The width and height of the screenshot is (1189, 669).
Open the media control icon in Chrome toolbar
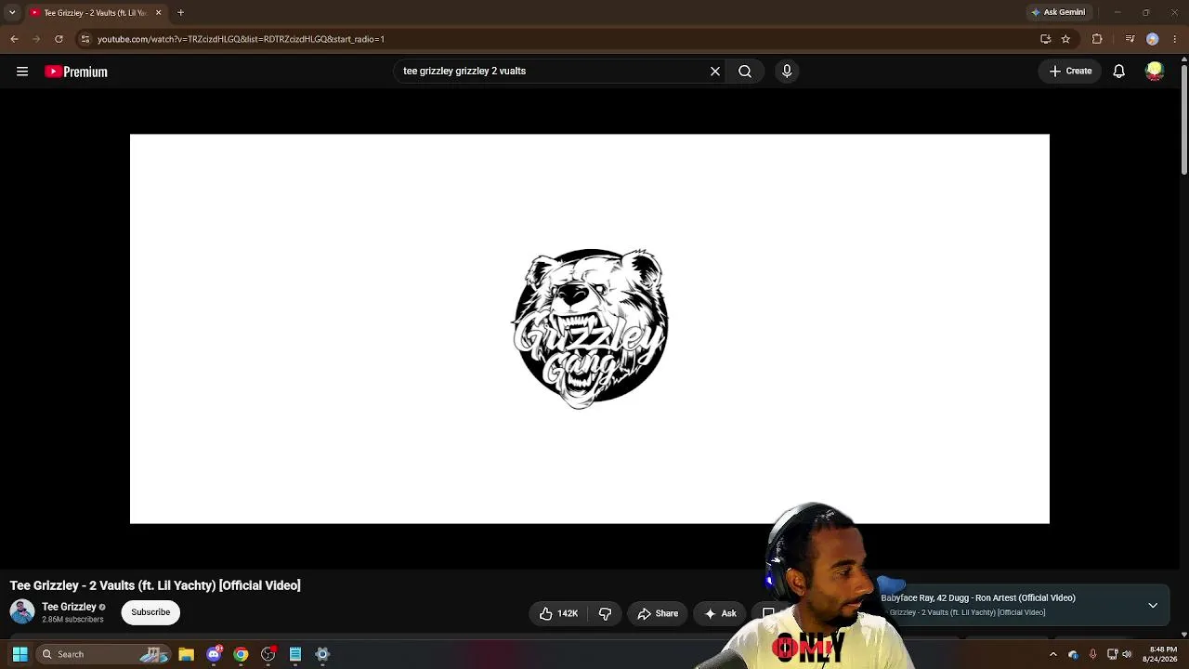pos(1130,39)
